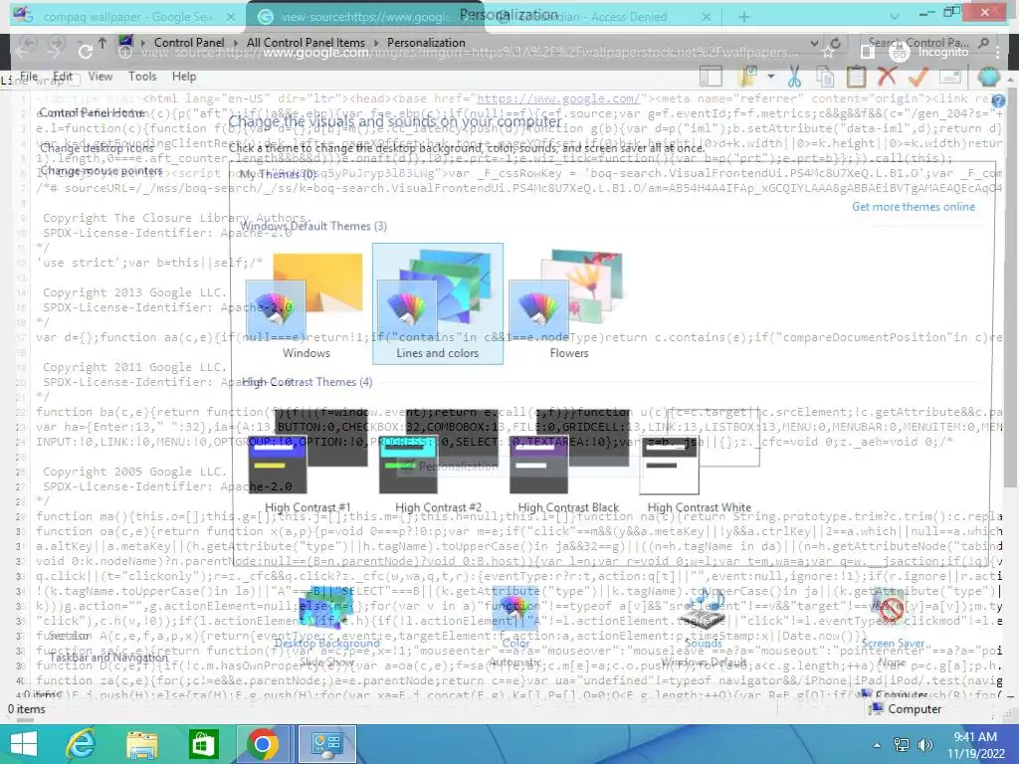
Task: Open the Tools menu
Action: click(x=142, y=76)
